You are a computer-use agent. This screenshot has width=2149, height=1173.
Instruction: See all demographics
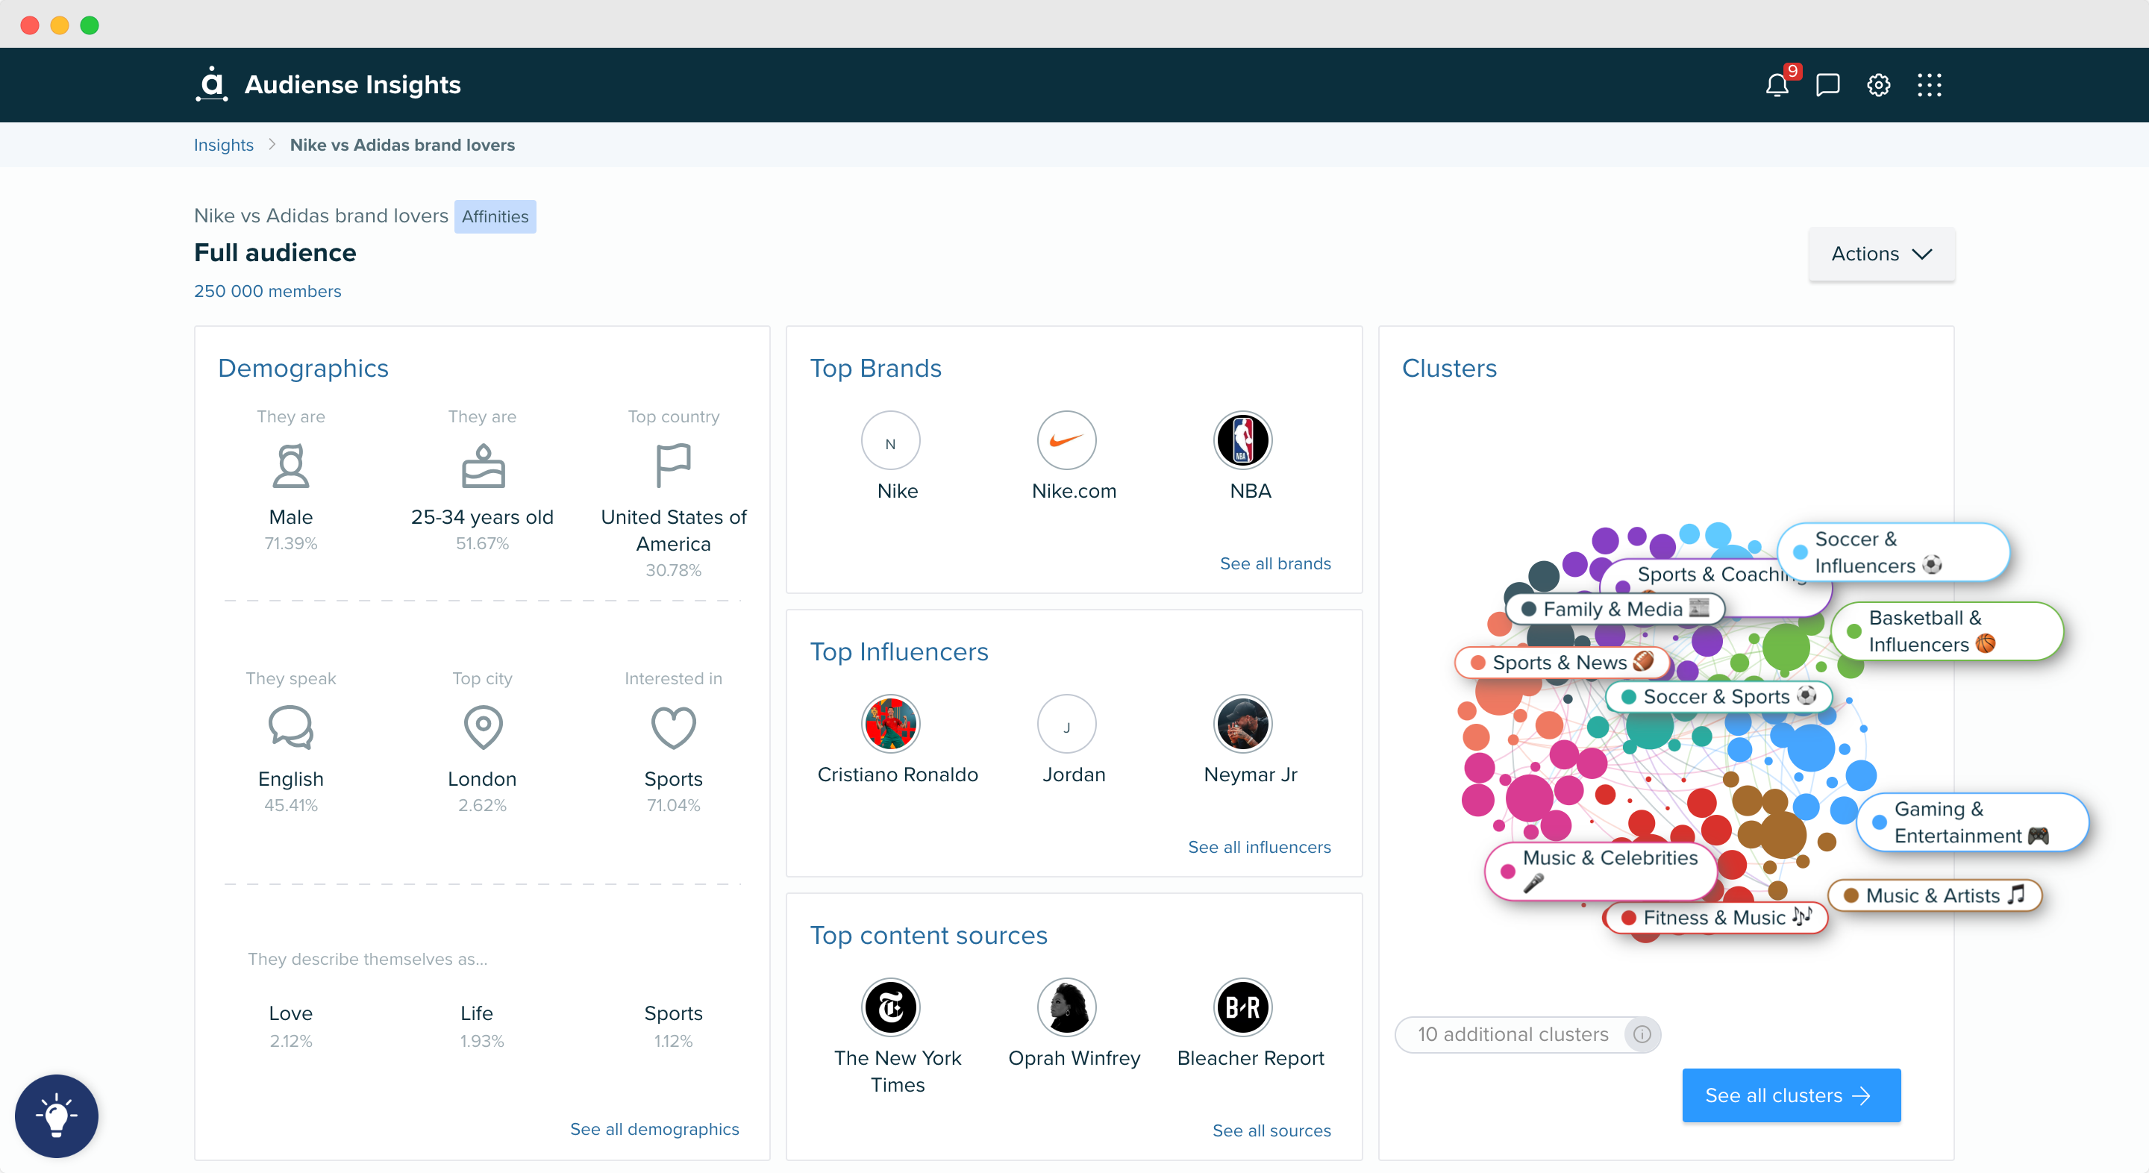click(654, 1130)
